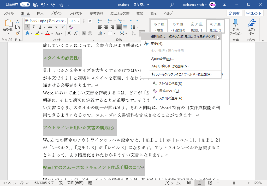This screenshot has width=267, height=186.
Task: Click the distributed alignment icon
Action: [x=125, y=27]
